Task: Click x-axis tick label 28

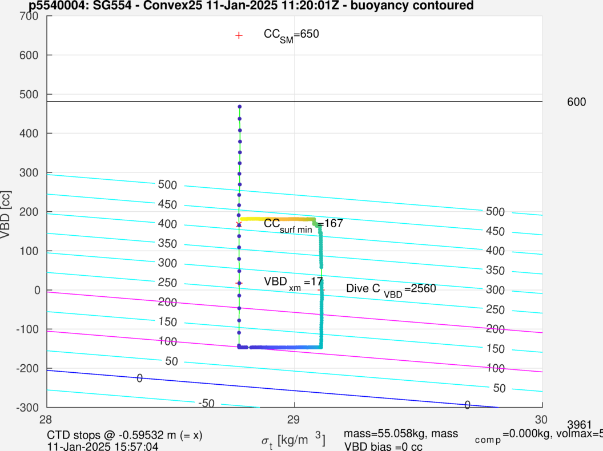Action: tap(46, 419)
